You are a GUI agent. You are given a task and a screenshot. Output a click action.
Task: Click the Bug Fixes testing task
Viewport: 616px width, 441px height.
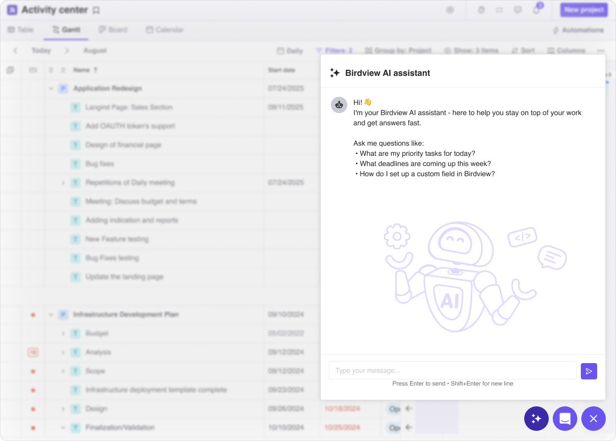[112, 258]
